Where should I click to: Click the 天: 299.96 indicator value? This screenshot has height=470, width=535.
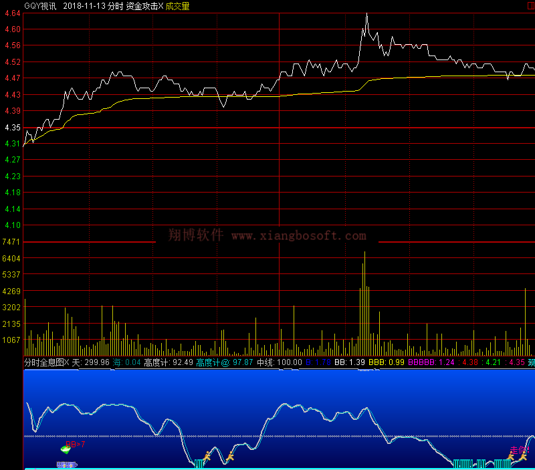coord(90,362)
